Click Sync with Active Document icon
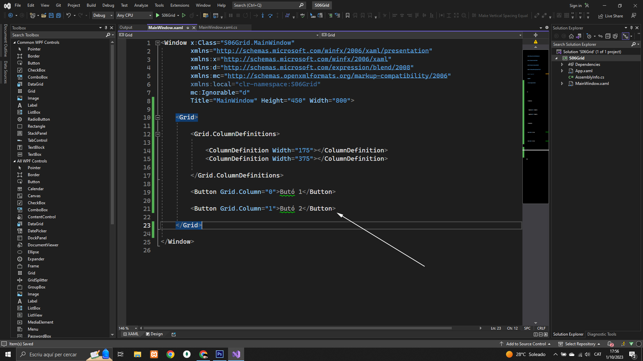Viewport: 643px width, 361px height. (x=600, y=36)
